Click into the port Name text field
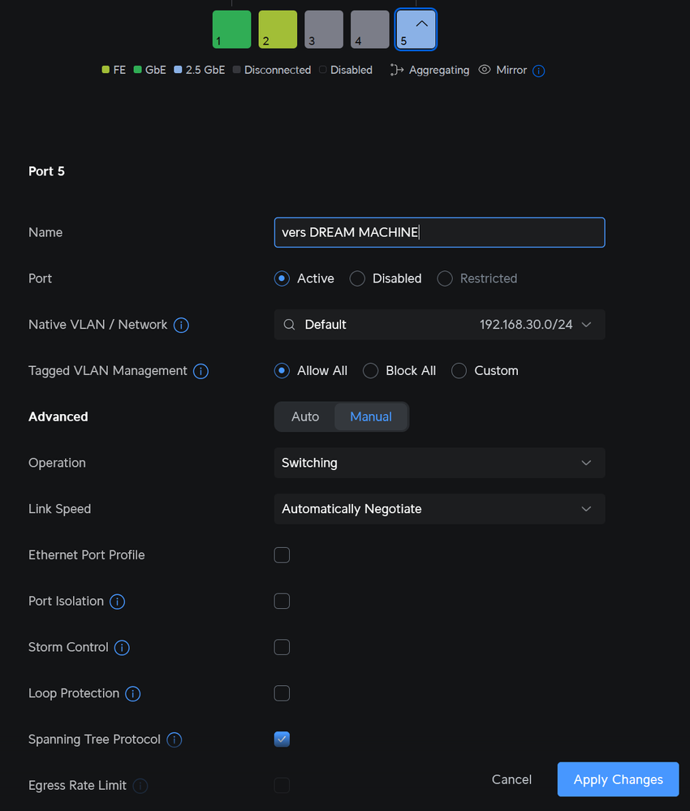 [439, 232]
